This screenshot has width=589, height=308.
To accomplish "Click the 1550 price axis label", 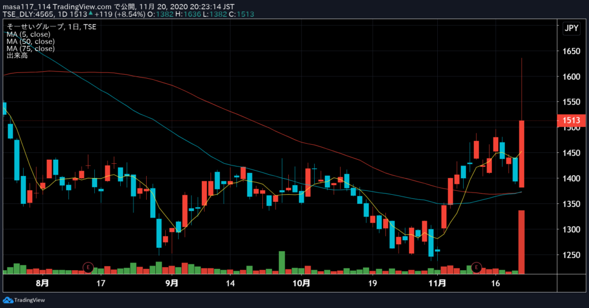I will 571,102.
